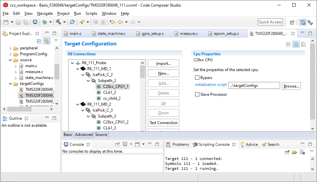Click Display Selected Console monitor icon
Screen dimensions: 317x182
click(125, 144)
